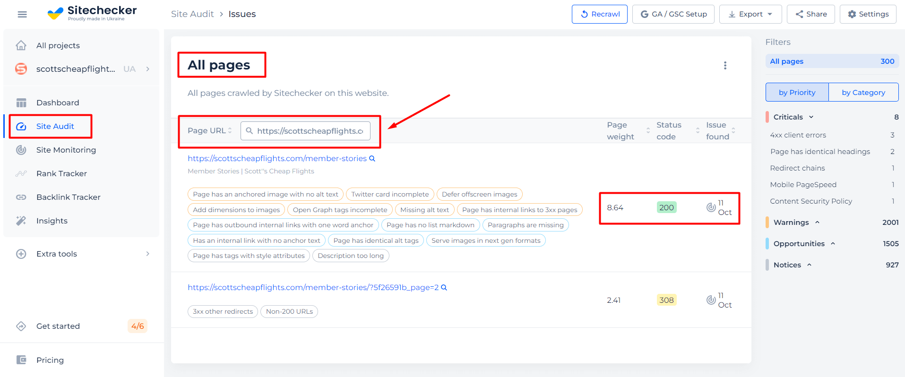
Task: Click the Insights magic wand icon
Action: pyautogui.click(x=21, y=221)
